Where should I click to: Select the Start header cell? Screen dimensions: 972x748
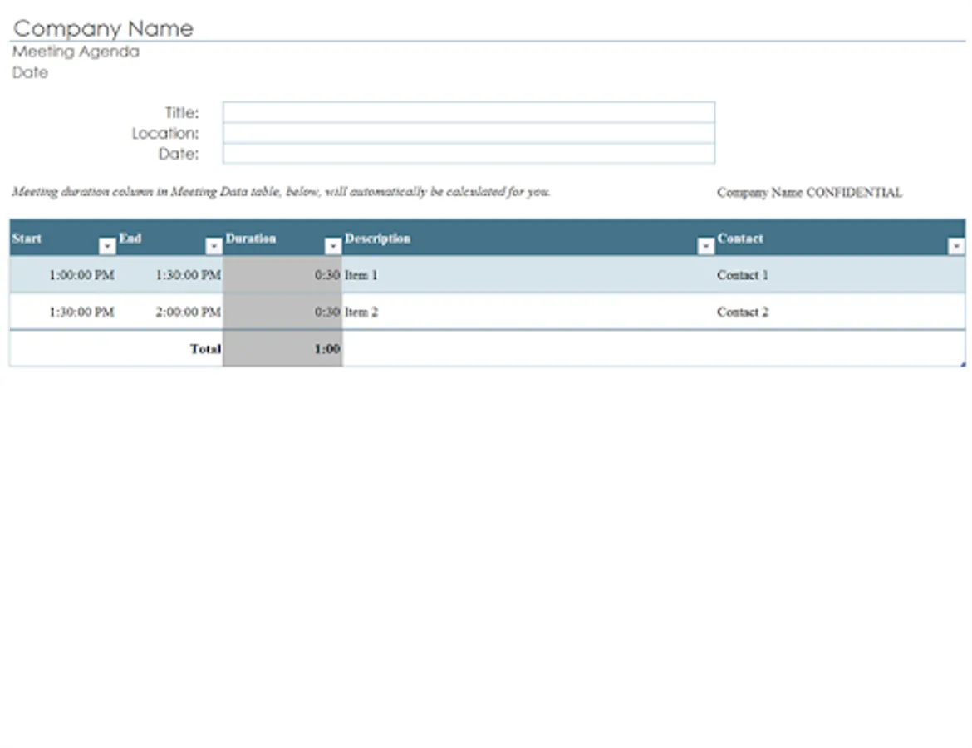click(x=63, y=239)
